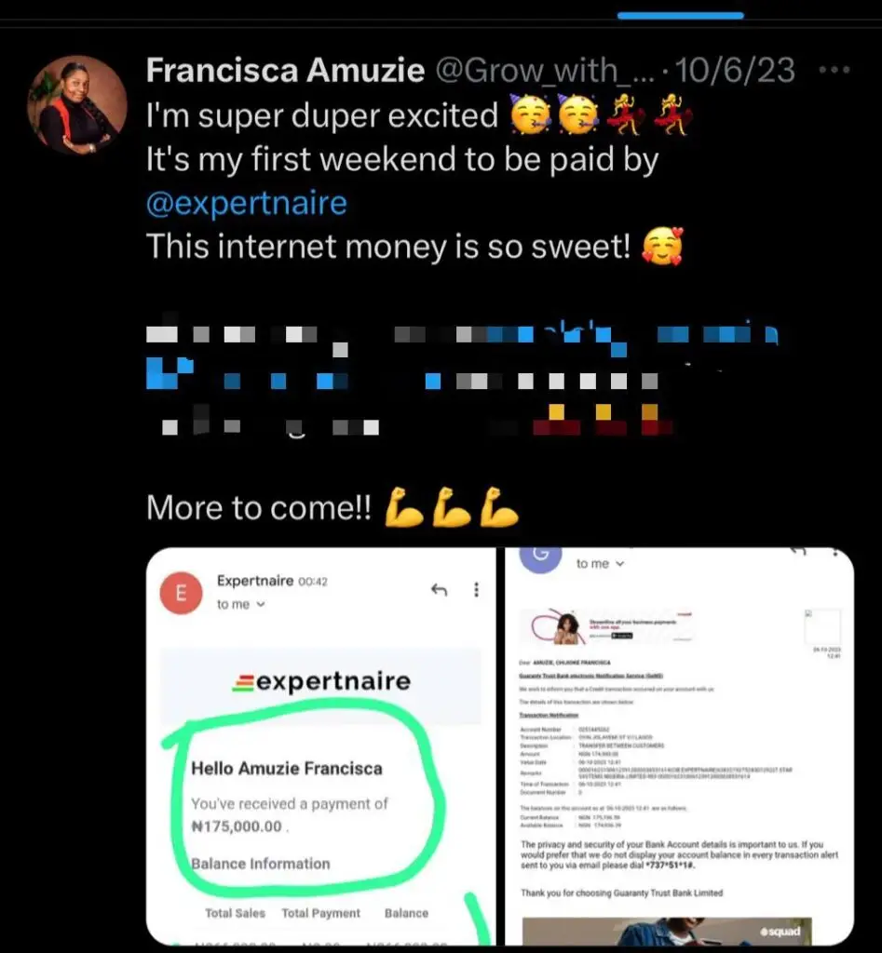Expand the 'to me' recipient dropdown in left email
882x953 pixels.
point(241,604)
